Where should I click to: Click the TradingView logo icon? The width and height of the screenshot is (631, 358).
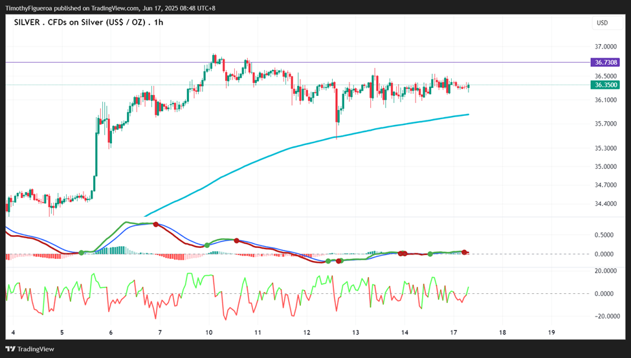10,349
